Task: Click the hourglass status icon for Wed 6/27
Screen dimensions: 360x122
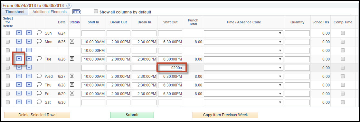Action: 72,76
